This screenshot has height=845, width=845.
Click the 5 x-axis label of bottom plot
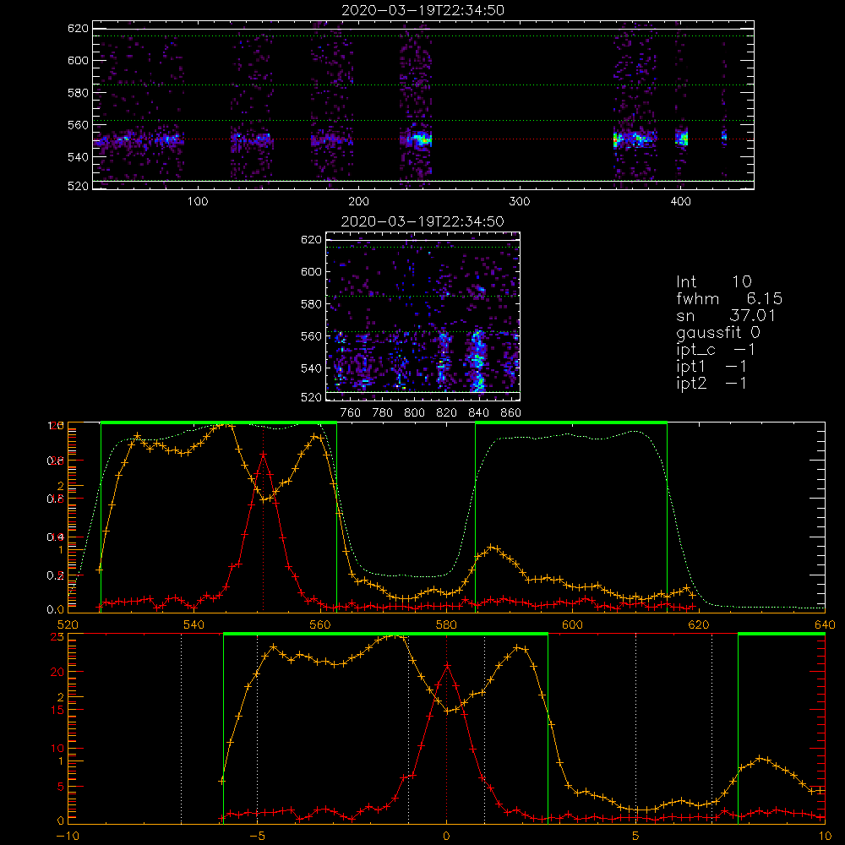click(x=636, y=837)
